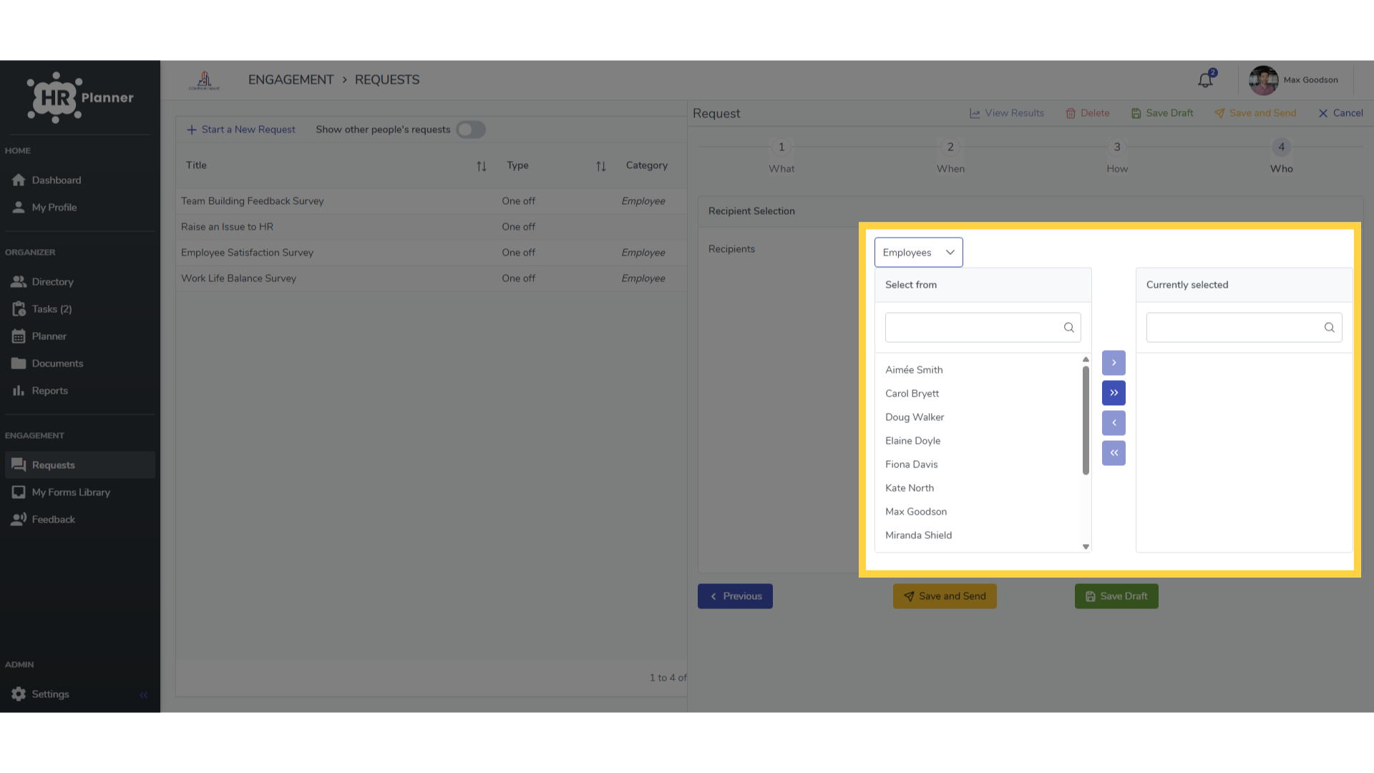The image size is (1374, 773).
Task: Click yellow Save and Send button at bottom
Action: pyautogui.click(x=945, y=596)
